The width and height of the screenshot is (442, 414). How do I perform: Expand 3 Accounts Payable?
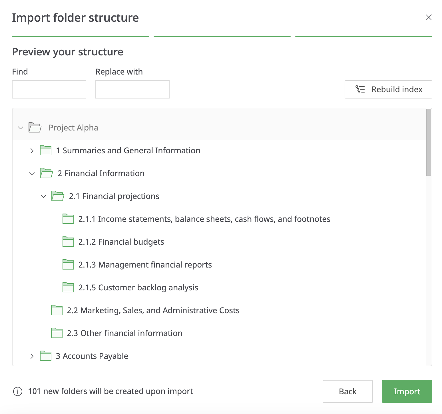tap(32, 356)
